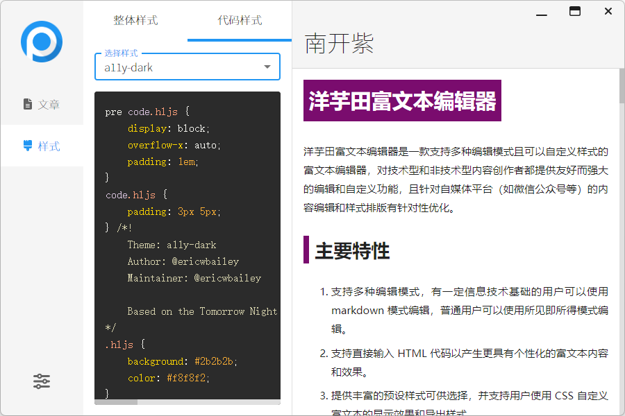Click the blue app logo icon
Image resolution: width=625 pixels, height=416 pixels.
[x=42, y=42]
